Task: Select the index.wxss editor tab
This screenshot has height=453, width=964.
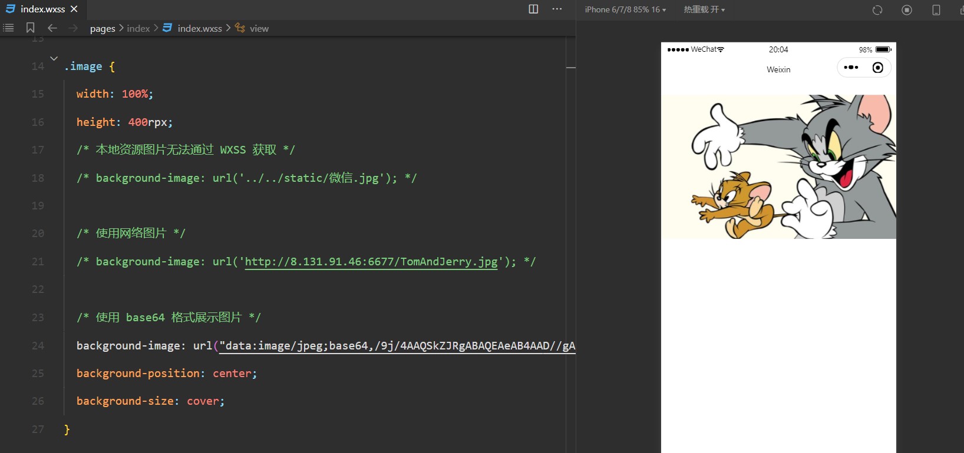Action: [42, 9]
